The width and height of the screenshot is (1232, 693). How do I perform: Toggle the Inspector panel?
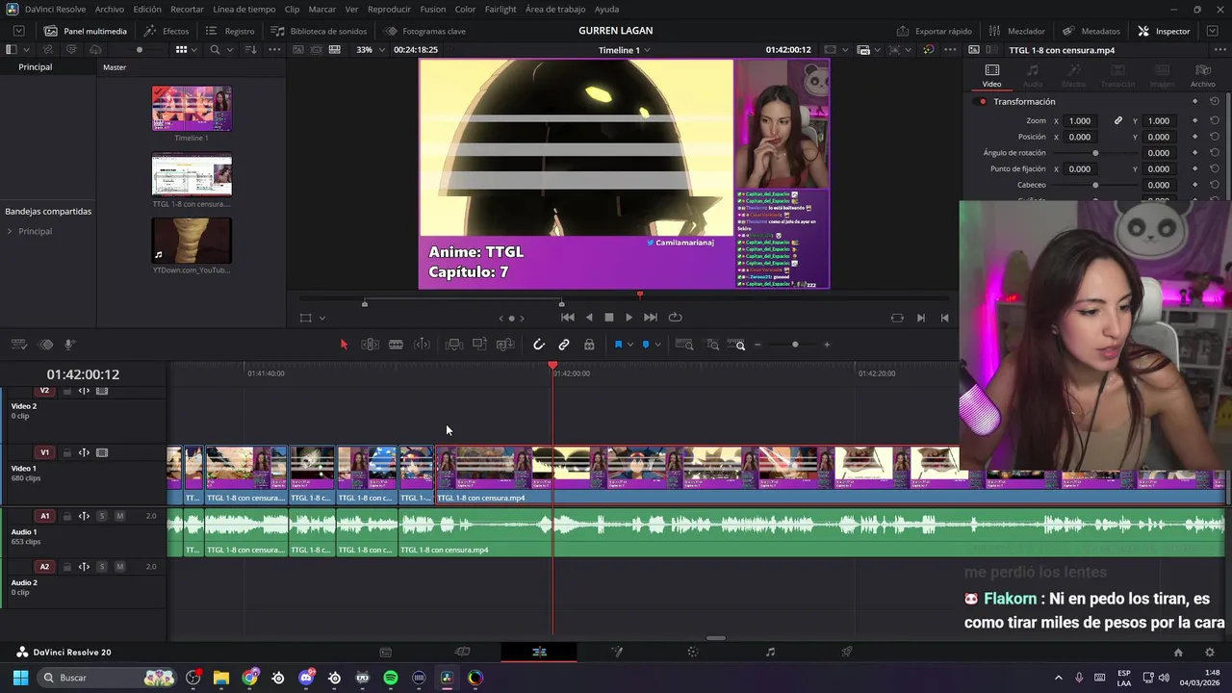click(x=1164, y=31)
